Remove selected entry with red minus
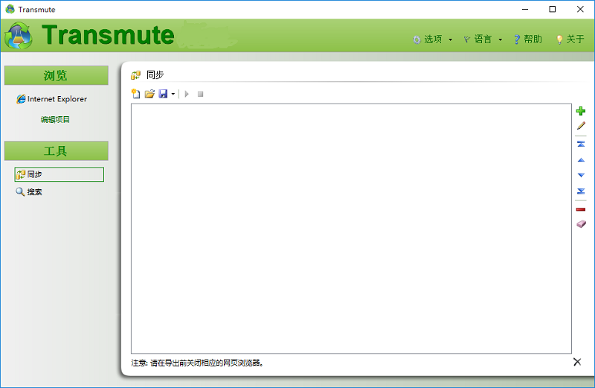595x388 pixels. [x=581, y=209]
